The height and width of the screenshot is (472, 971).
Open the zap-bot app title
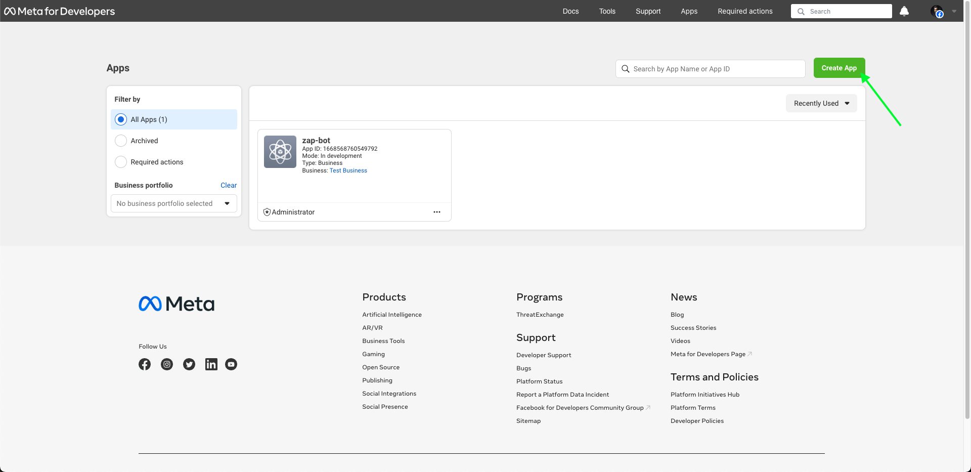tap(316, 140)
